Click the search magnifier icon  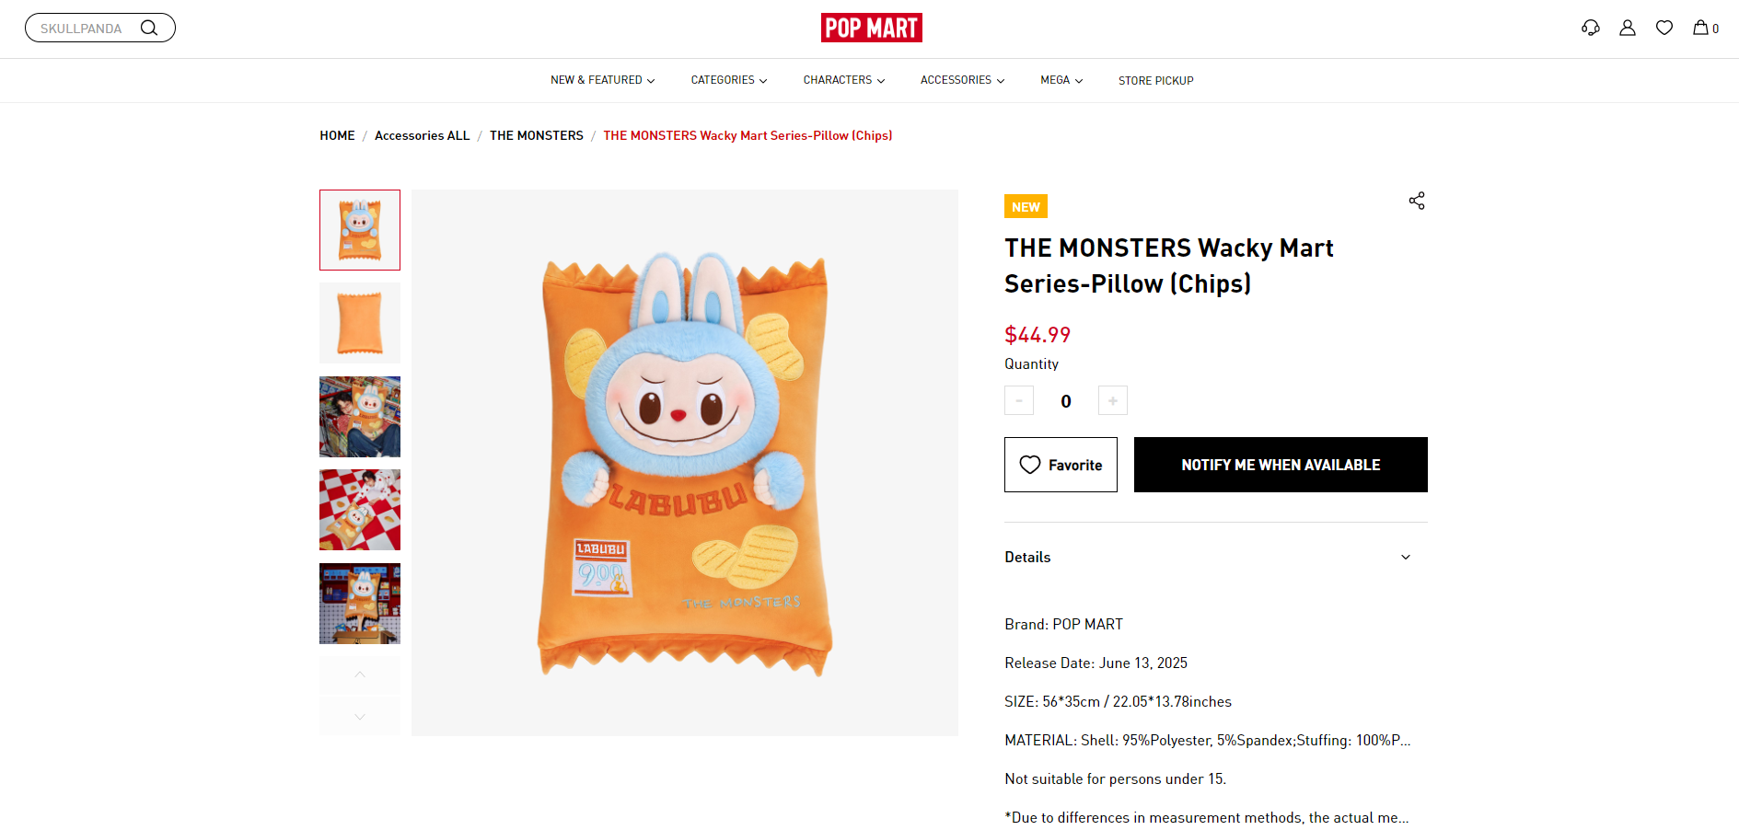[148, 28]
